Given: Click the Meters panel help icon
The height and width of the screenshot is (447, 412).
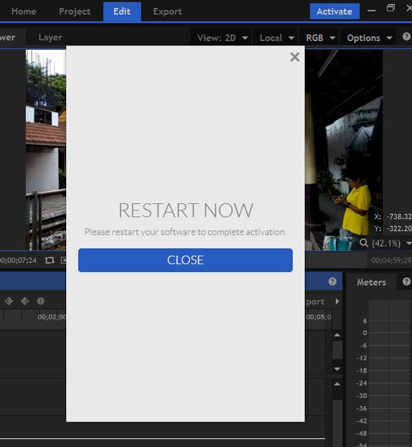Looking at the screenshot, I should click(406, 281).
